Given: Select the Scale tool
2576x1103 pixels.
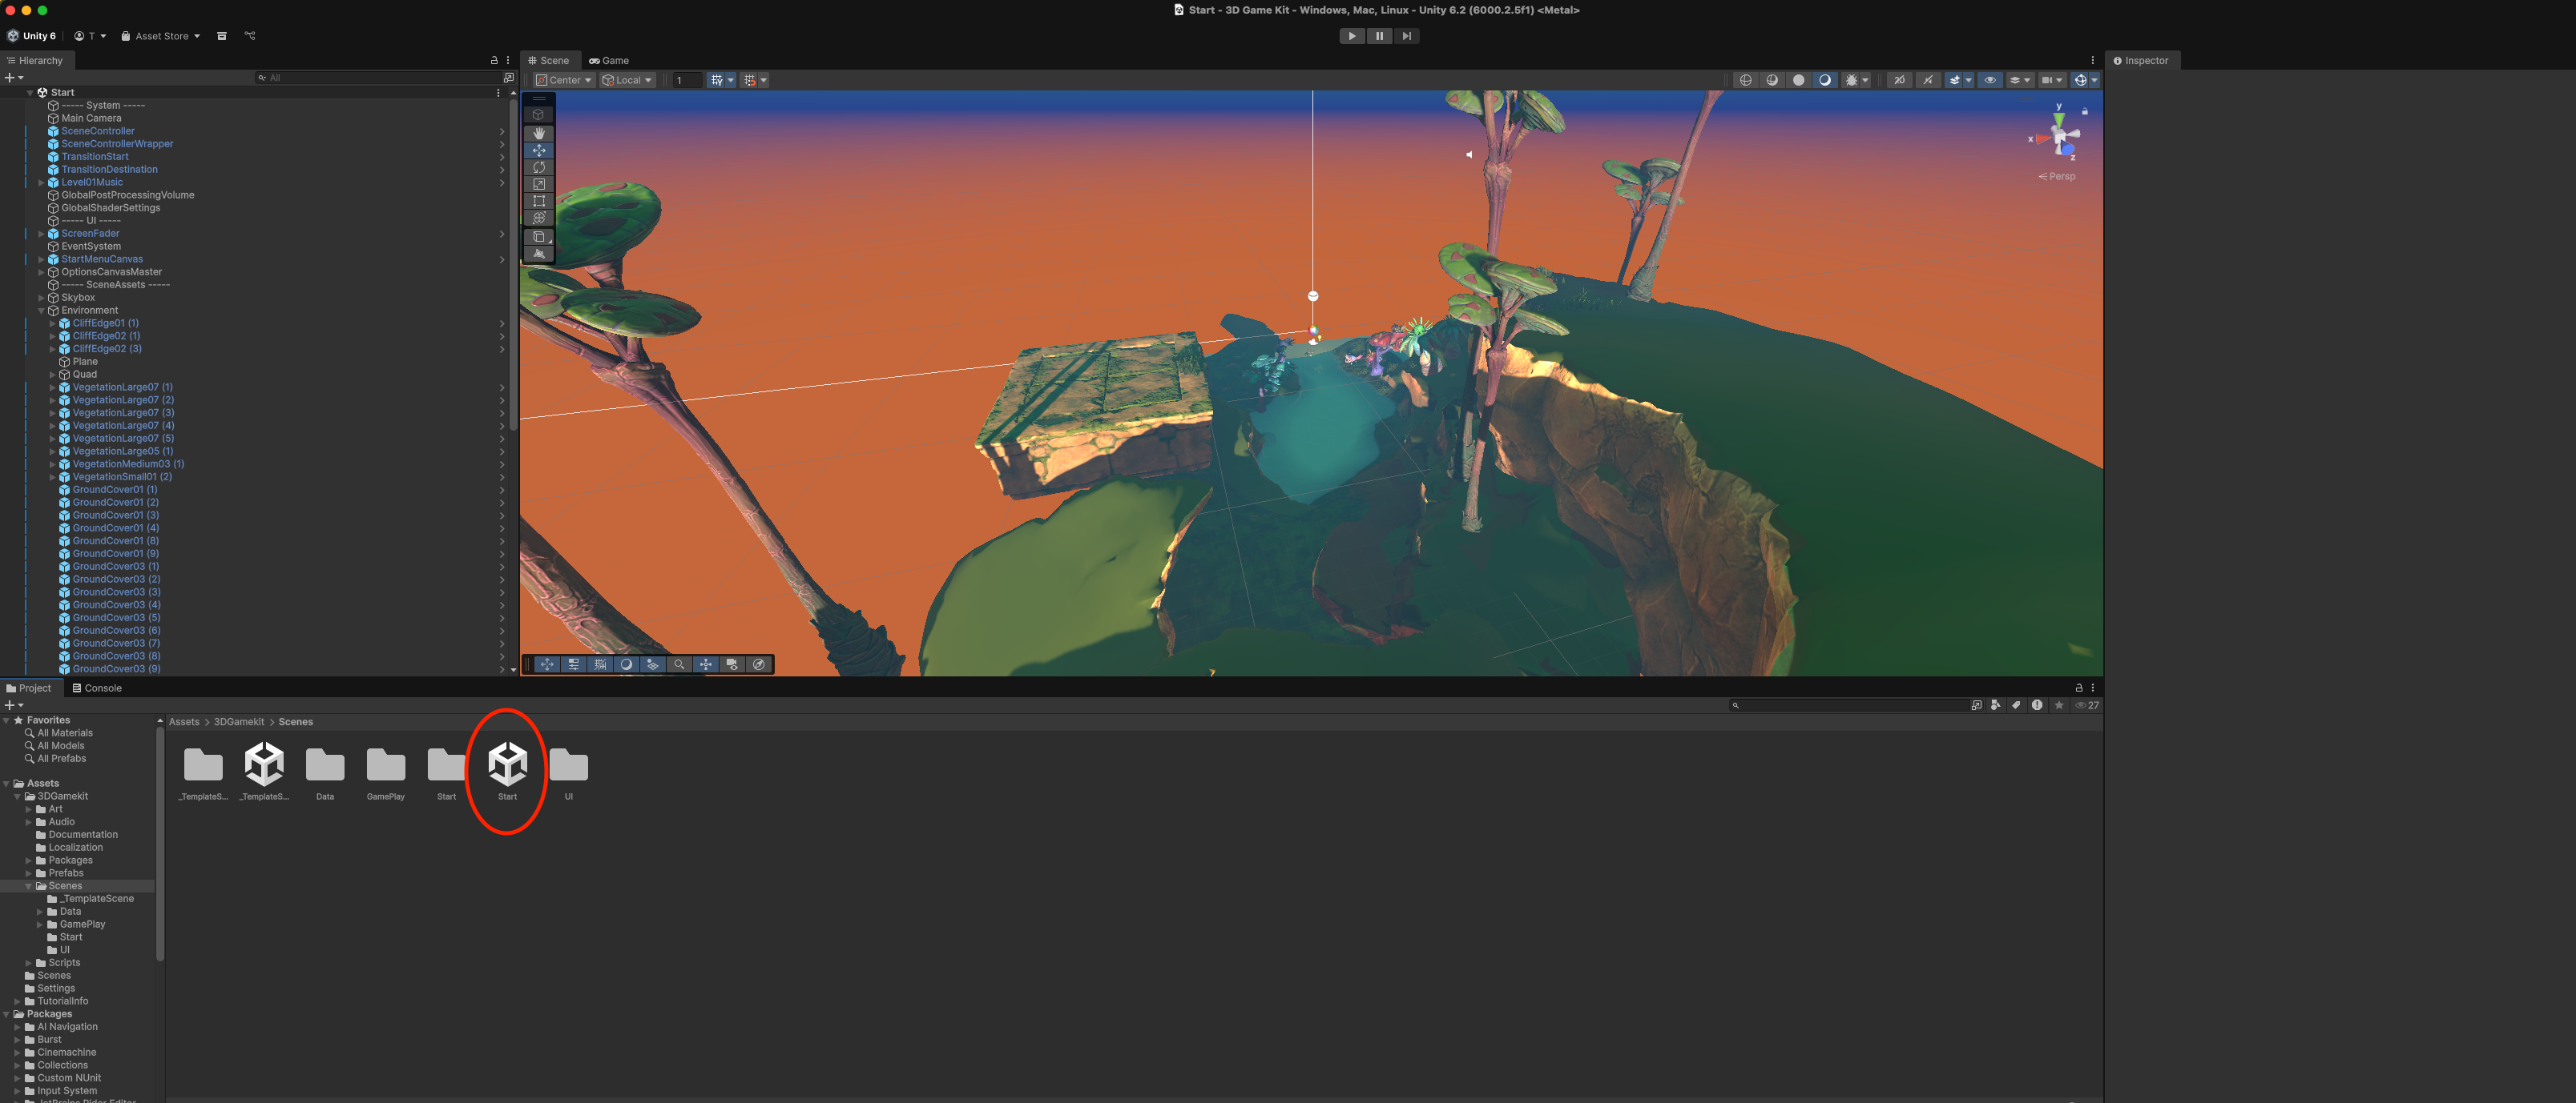Looking at the screenshot, I should click(x=539, y=184).
